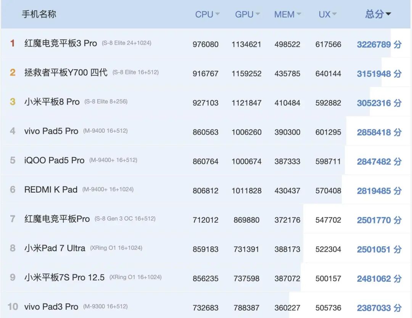Click spec label (S-8 Elite 24+1024)
The height and width of the screenshot is (318, 412).
127,43
